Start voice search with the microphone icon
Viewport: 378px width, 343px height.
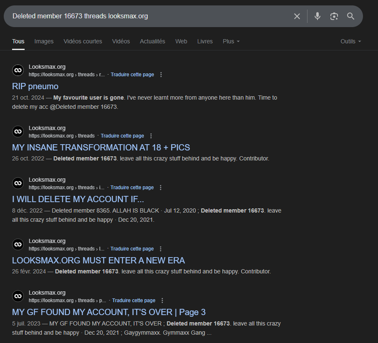tap(318, 16)
